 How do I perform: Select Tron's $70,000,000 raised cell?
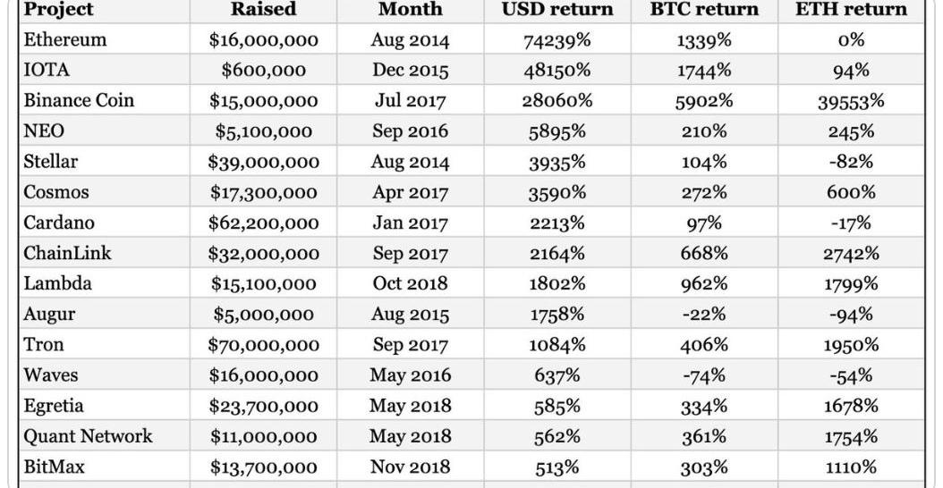click(x=263, y=344)
